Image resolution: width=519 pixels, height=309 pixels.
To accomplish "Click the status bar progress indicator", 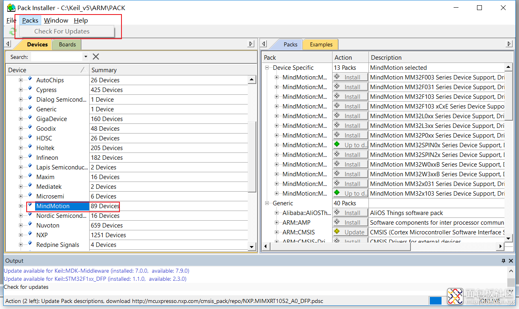I will 435,301.
